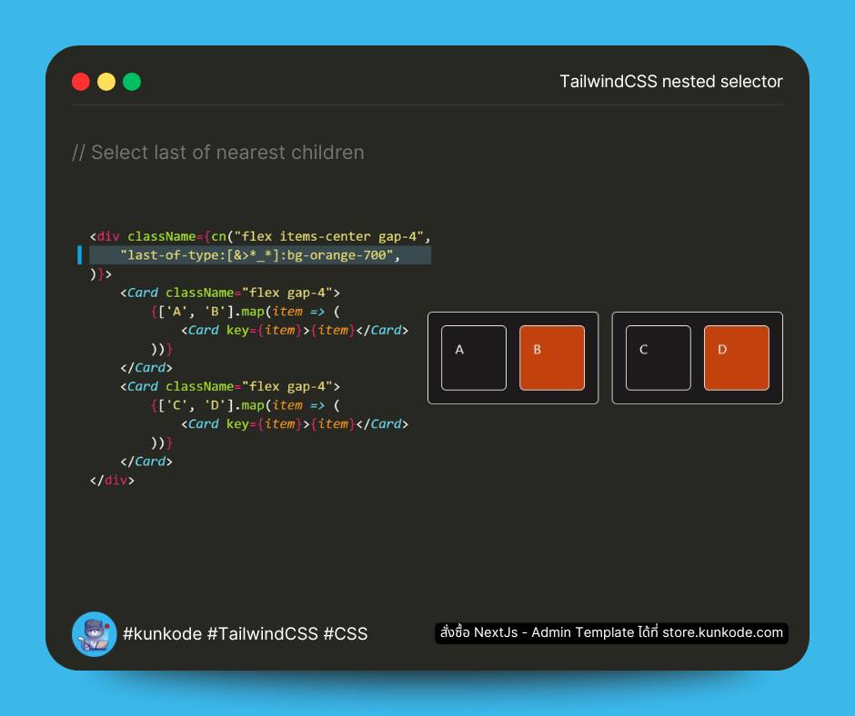Select the dark card labeled A
The image size is (855, 716).
(x=474, y=358)
